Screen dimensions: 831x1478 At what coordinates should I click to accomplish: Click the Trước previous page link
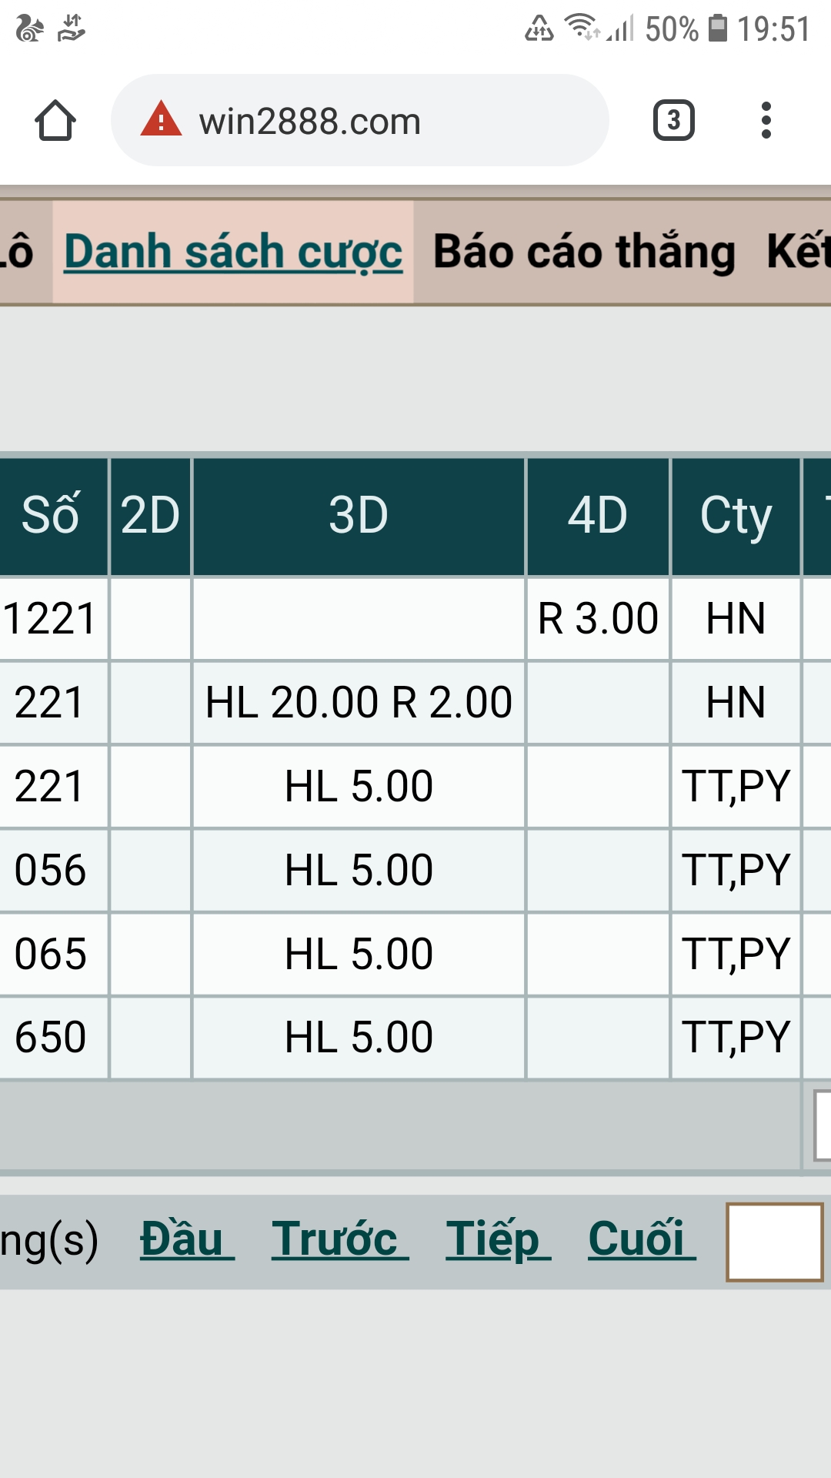point(339,1239)
